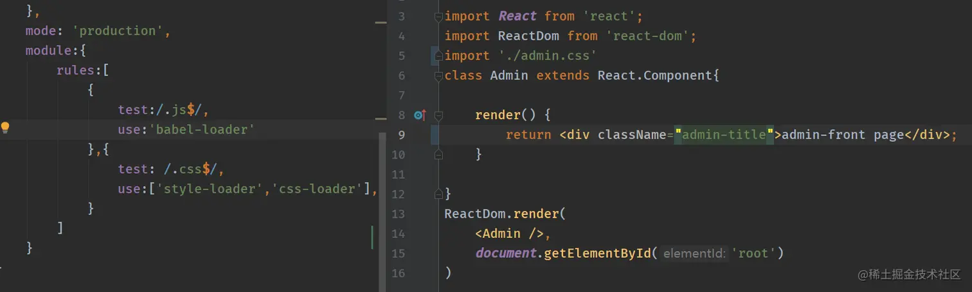Click the './admin.css' import path
The width and height of the screenshot is (972, 292).
coord(547,56)
